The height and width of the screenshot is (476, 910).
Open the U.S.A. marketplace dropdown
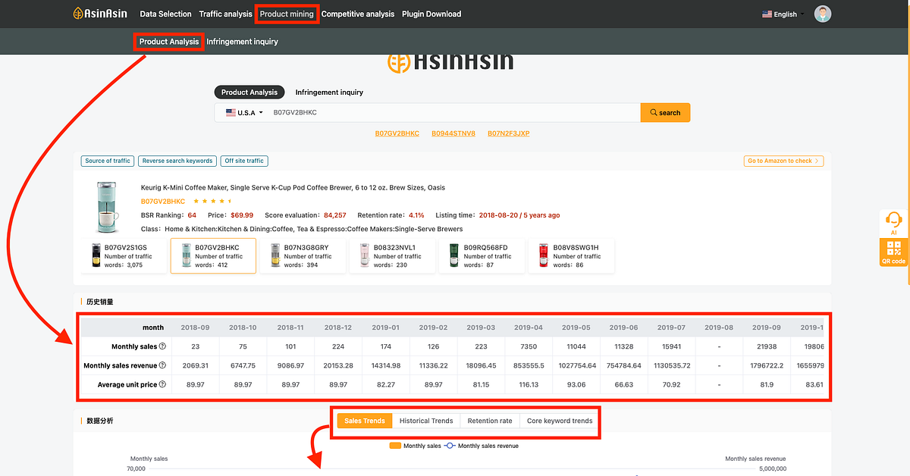click(x=245, y=112)
